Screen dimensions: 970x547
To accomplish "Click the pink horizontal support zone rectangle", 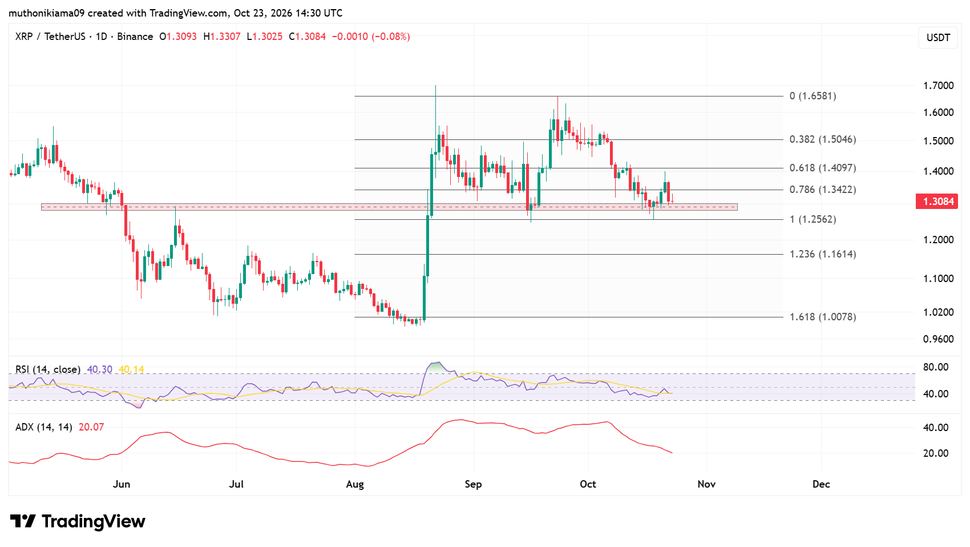I will 389,207.
